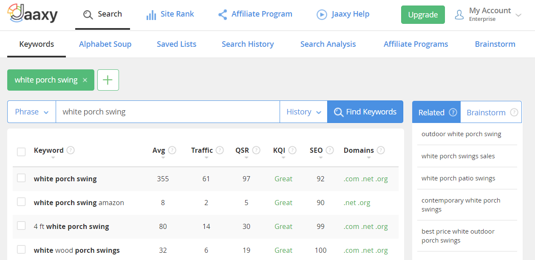
Task: Click the green Upgrade button
Action: pos(423,15)
